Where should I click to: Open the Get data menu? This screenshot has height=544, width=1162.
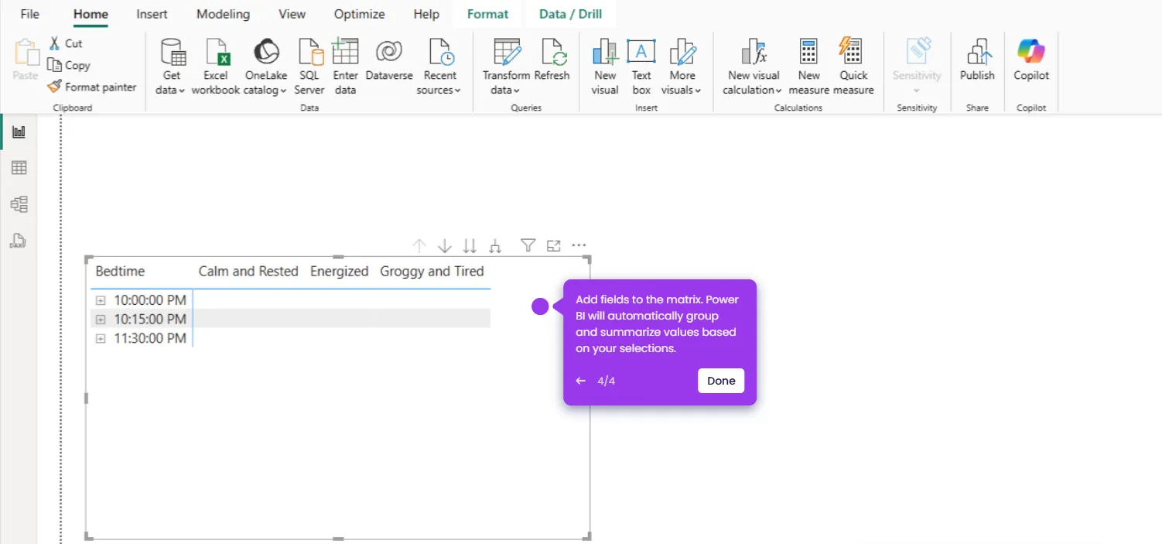[x=172, y=67]
